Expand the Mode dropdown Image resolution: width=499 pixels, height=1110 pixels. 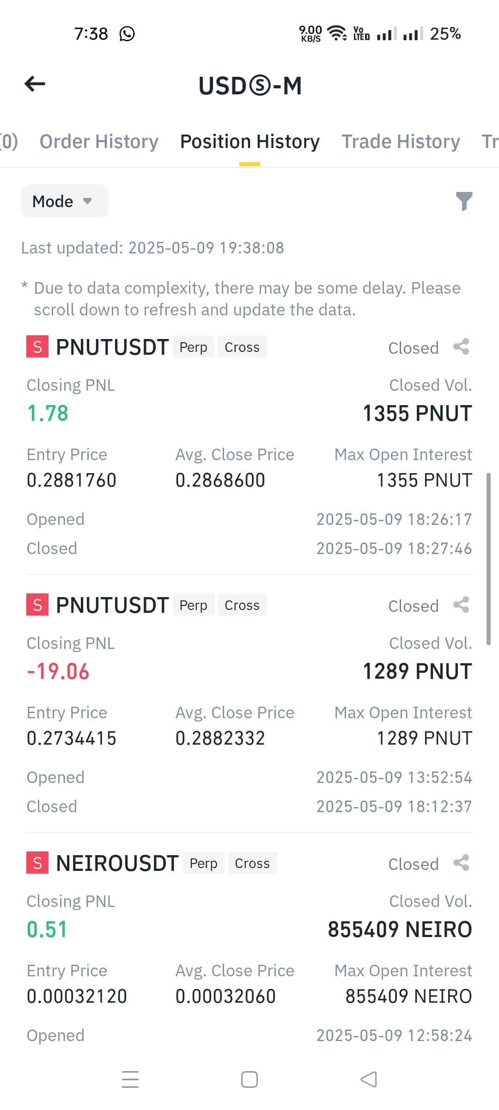[65, 201]
